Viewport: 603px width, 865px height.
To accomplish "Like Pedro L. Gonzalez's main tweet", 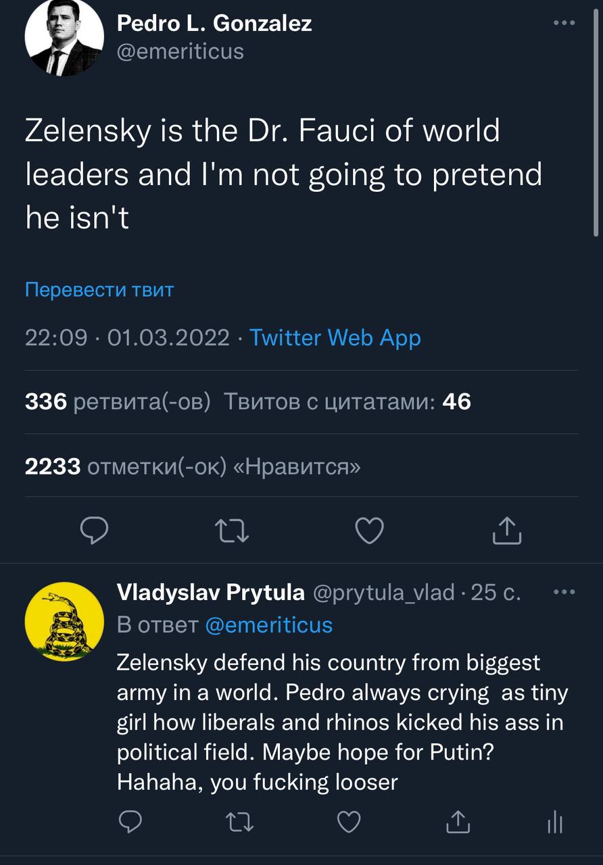I will (369, 530).
